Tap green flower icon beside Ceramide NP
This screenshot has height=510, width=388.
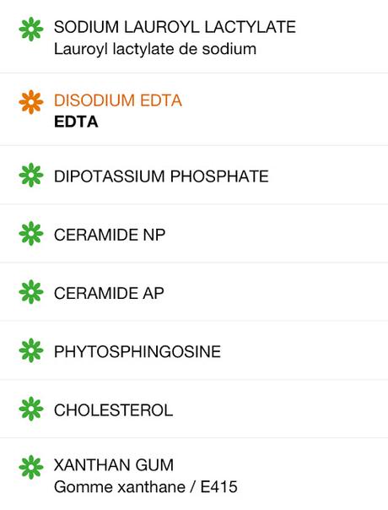pos(31,233)
